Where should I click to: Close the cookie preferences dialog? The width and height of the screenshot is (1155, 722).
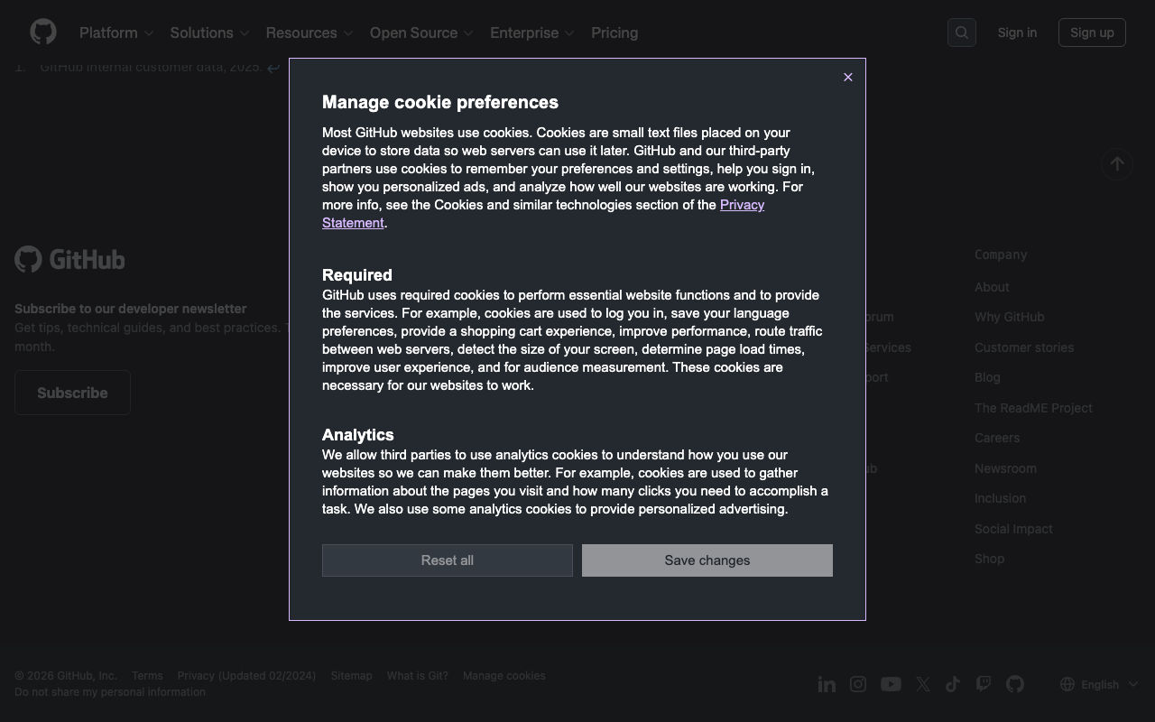click(847, 78)
